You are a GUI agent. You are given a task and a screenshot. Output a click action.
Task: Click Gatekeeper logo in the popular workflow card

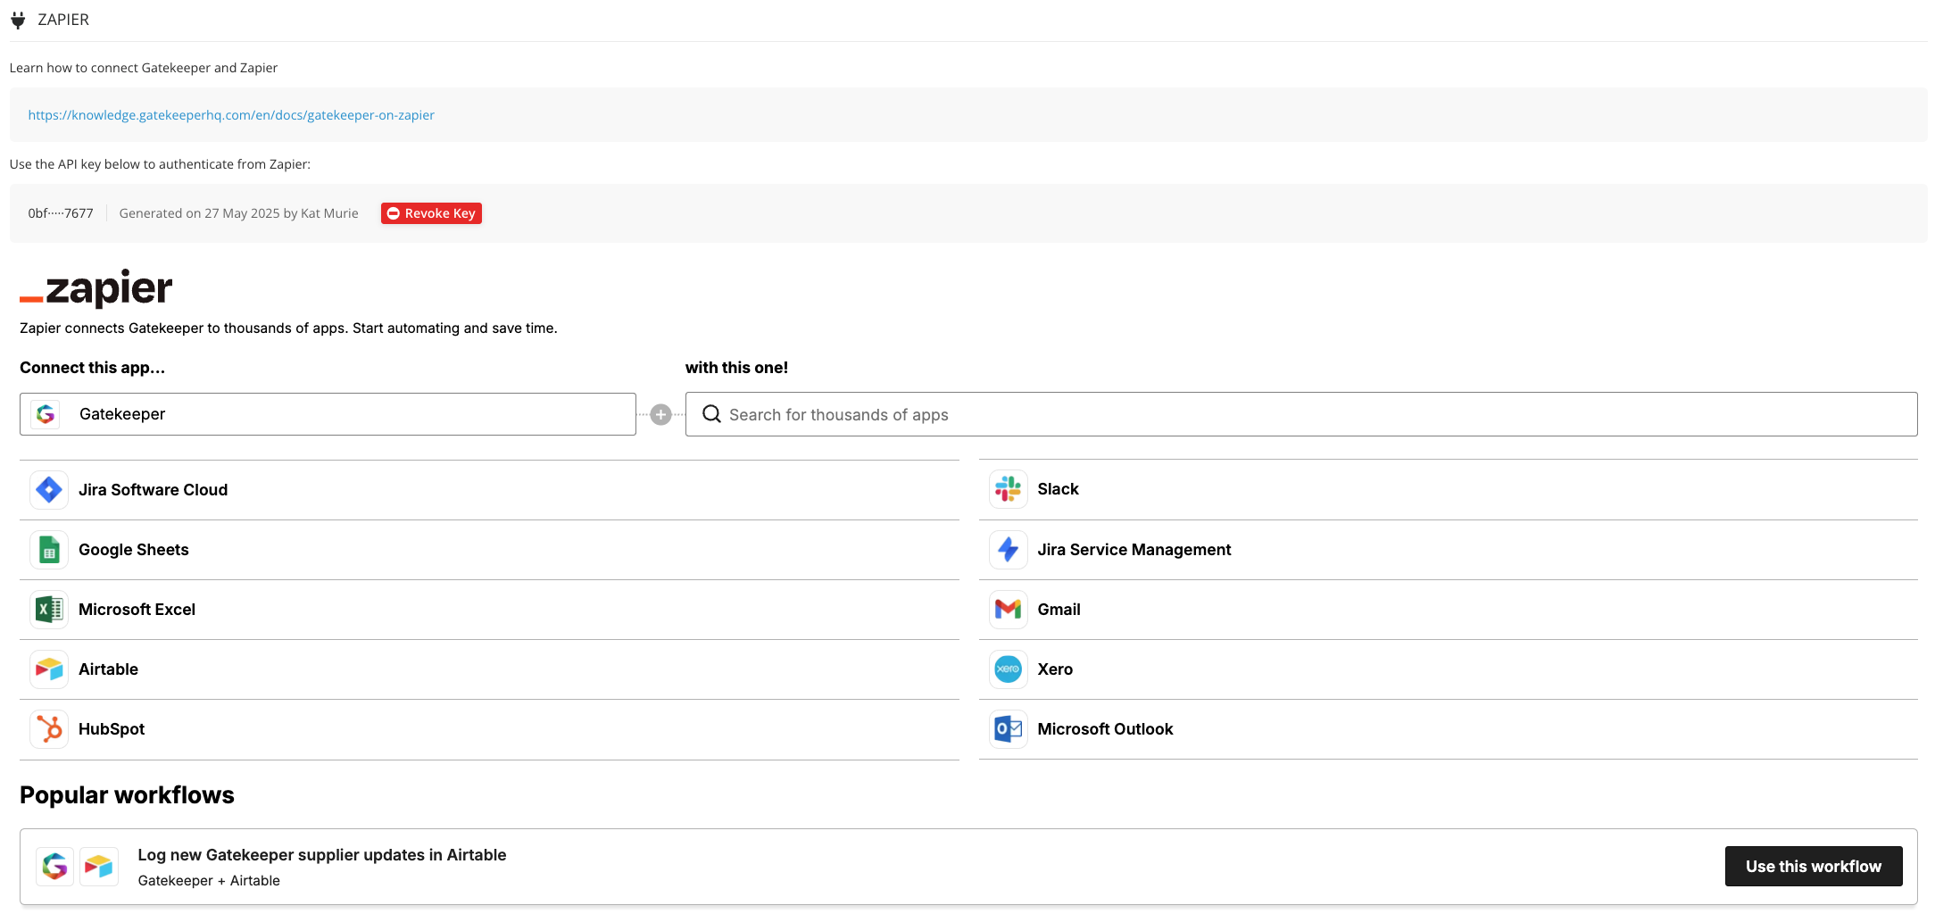55,867
